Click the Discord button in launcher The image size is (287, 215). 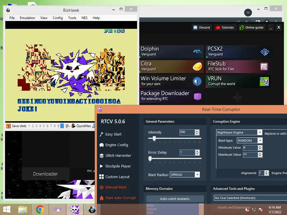coord(202,28)
